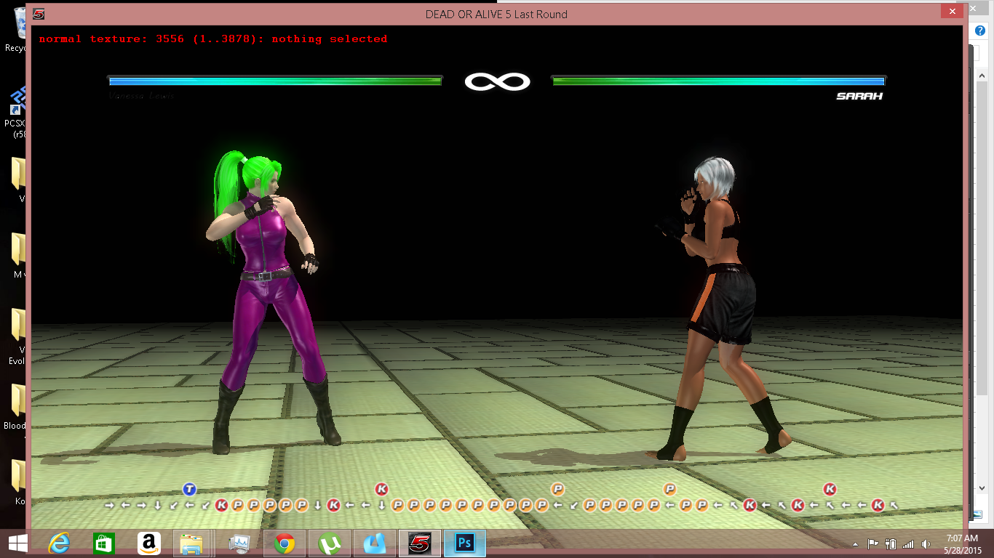The height and width of the screenshot is (558, 994).
Task: Expand the hidden system tray icons arrow
Action: (855, 544)
